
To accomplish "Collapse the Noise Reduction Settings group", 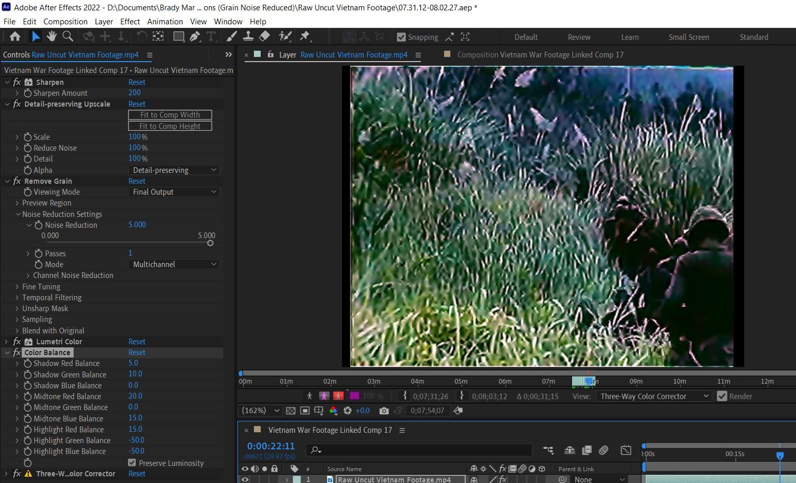I will point(18,214).
